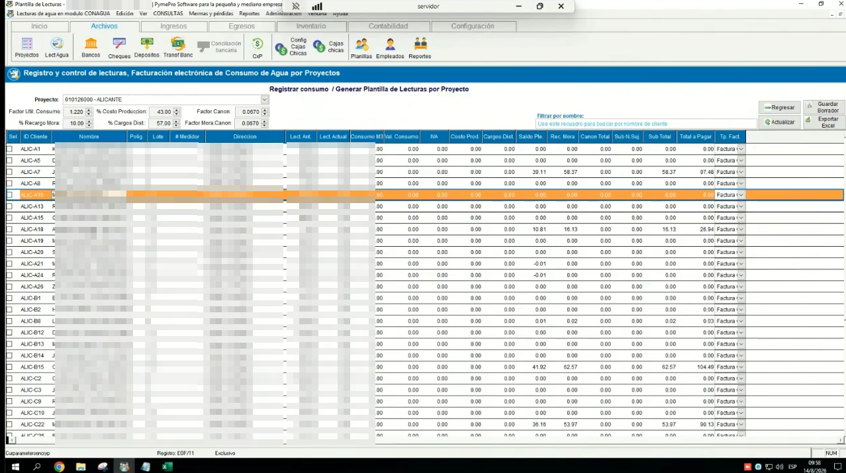Open the Proyectos module icon
The width and height of the screenshot is (846, 473).
26,48
